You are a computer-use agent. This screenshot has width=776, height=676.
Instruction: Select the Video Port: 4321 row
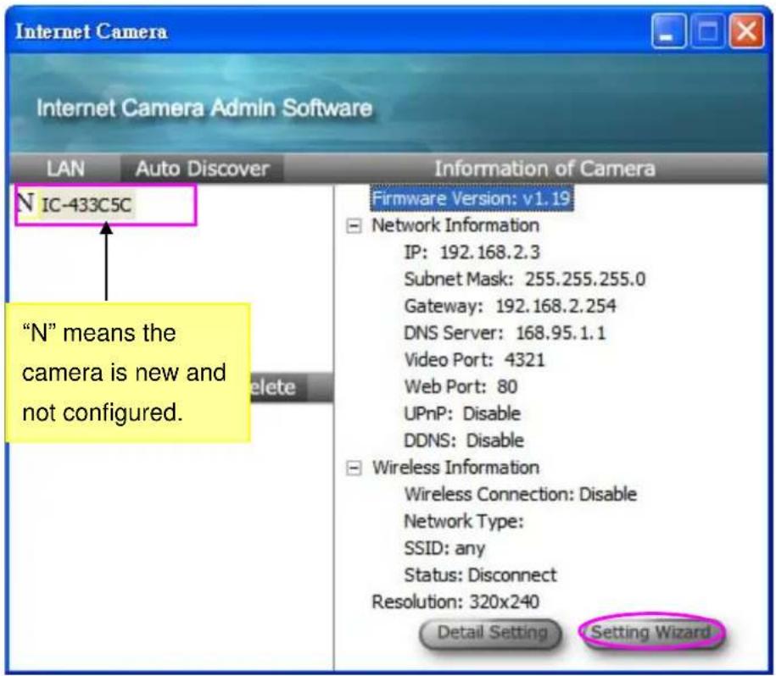tap(474, 360)
